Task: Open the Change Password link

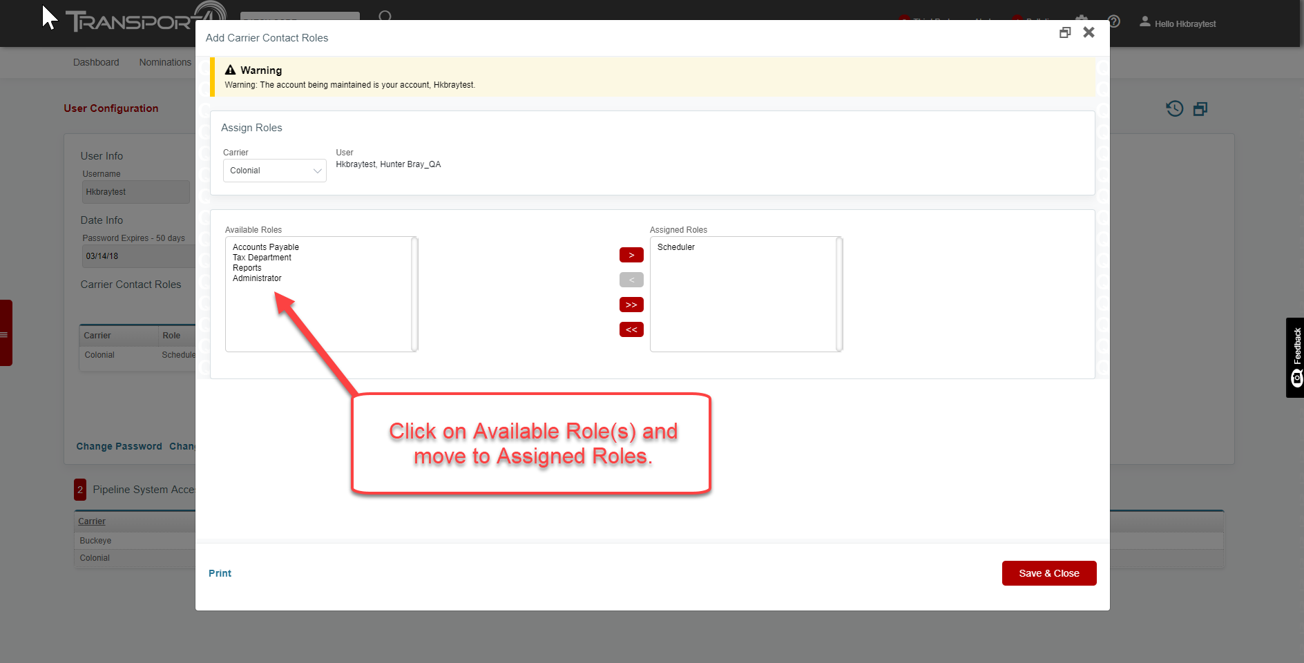Action: (x=119, y=446)
